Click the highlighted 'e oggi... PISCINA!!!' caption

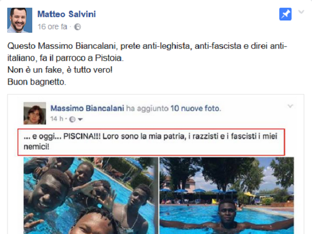tap(151, 142)
